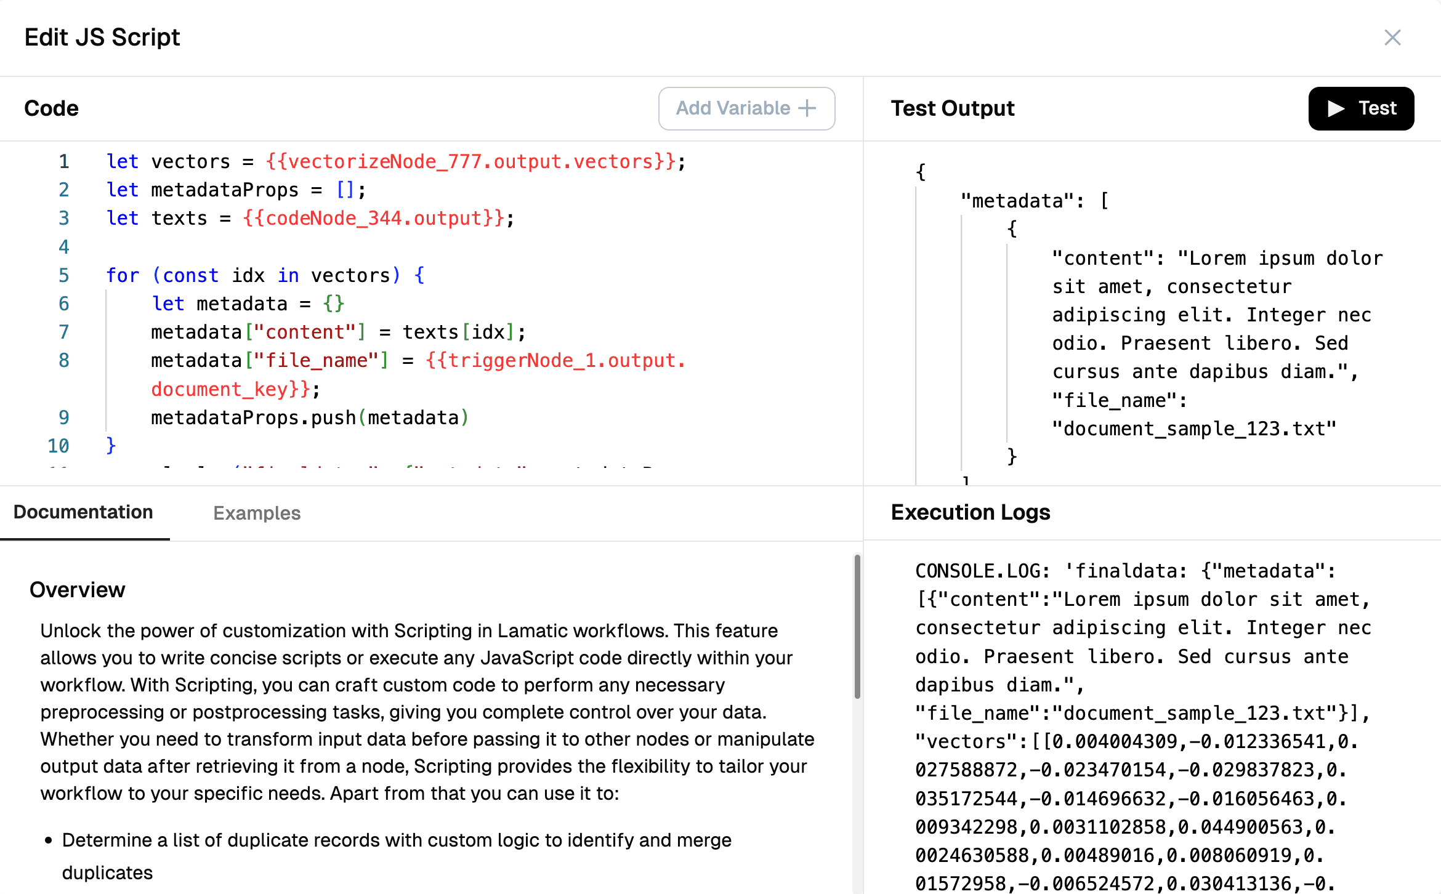Viewport: 1441px width, 894px height.
Task: Click the Test Output heading
Action: pyautogui.click(x=953, y=108)
